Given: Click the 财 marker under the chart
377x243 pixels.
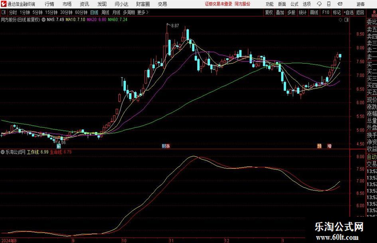Looking at the screenshot, I should click(164, 146).
